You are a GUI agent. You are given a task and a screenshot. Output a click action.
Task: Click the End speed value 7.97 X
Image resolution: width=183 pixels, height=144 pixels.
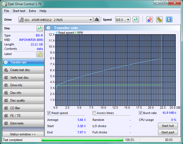point(82,132)
